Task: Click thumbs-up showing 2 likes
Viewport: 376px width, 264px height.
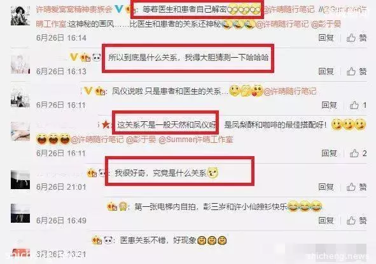Action: coord(358,154)
